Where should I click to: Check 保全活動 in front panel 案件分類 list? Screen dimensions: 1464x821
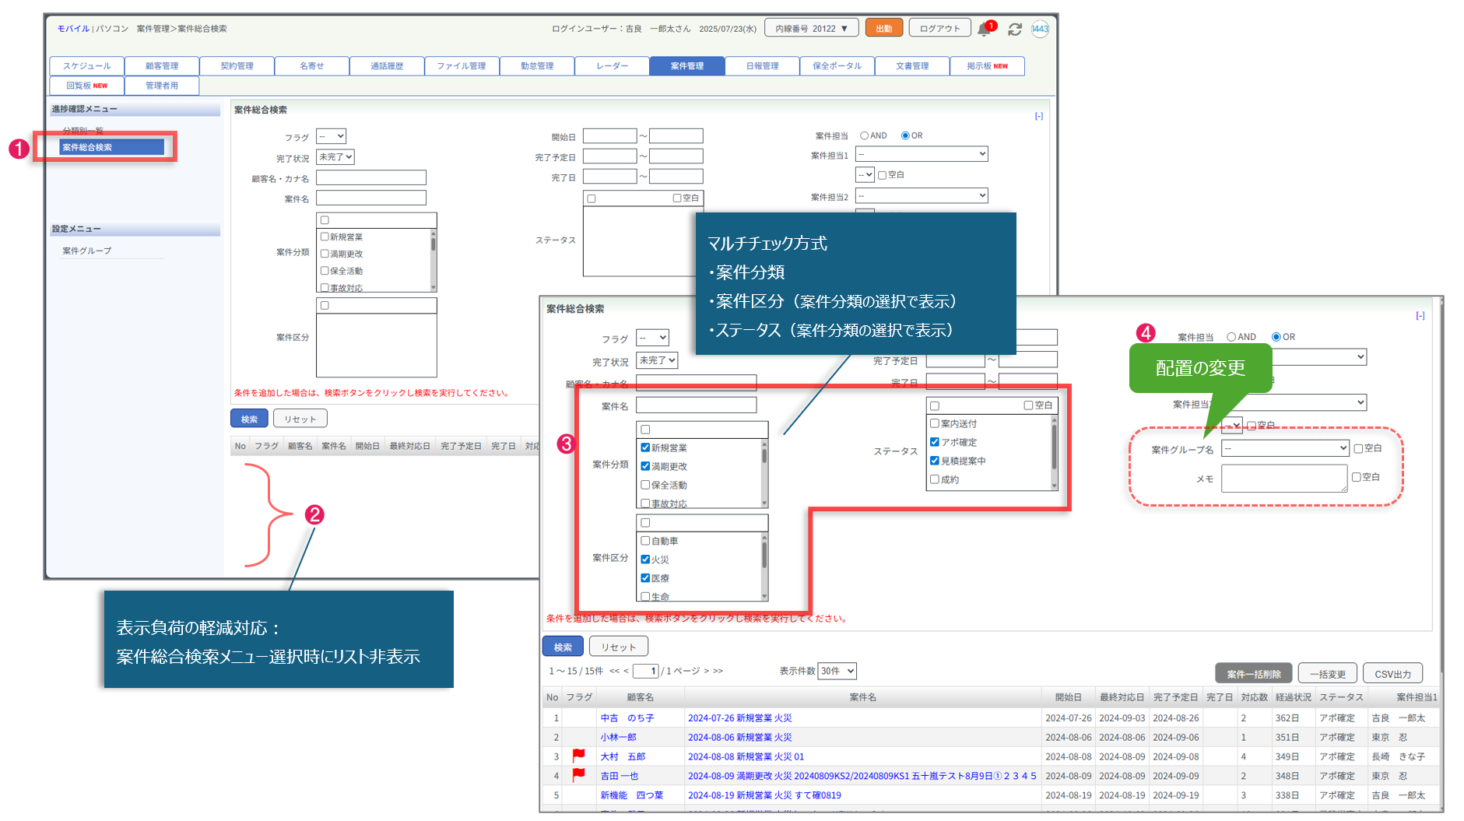click(x=645, y=485)
